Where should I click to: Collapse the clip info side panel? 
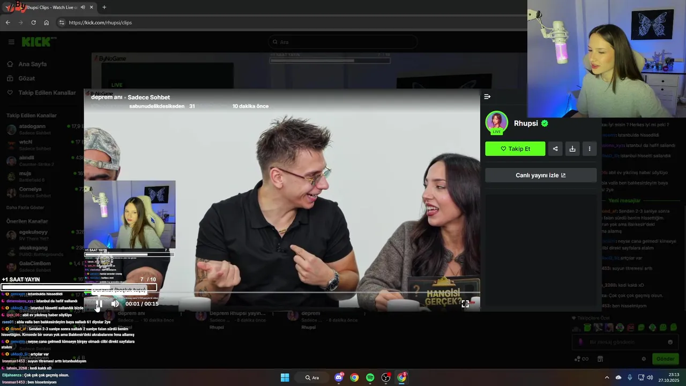487,96
